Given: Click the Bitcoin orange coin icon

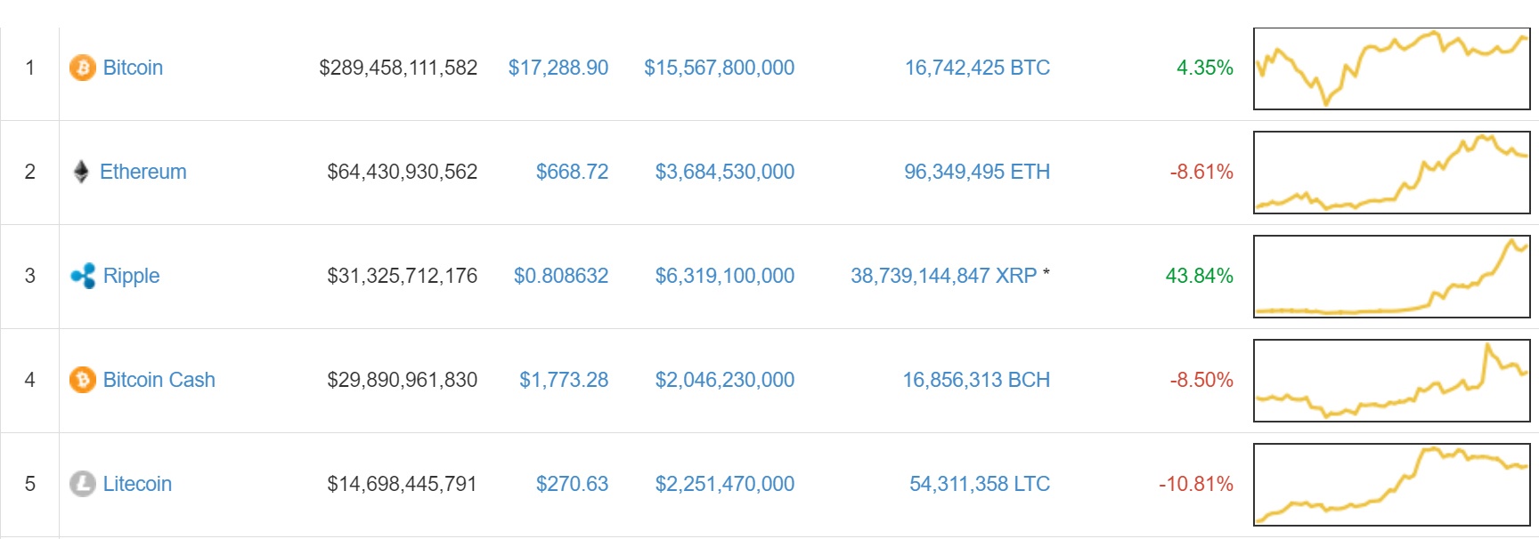Looking at the screenshot, I should [x=83, y=68].
